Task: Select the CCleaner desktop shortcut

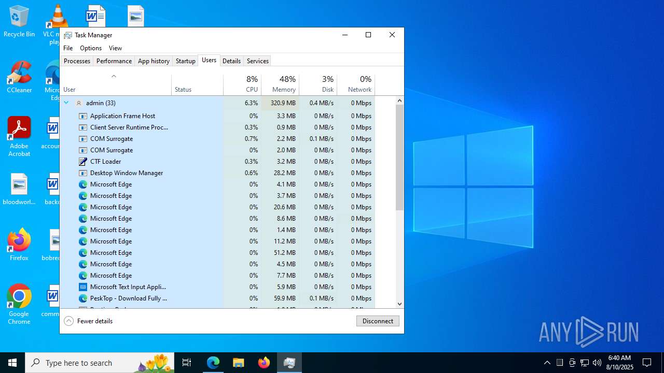Action: tap(19, 78)
